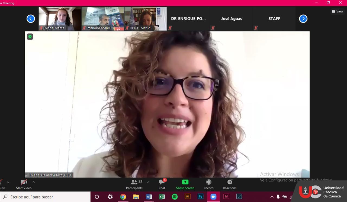Open Cortana circle icon on taskbar

(x=97, y=197)
